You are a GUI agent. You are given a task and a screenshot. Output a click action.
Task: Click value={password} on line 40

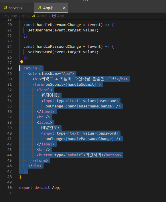tap(100, 133)
